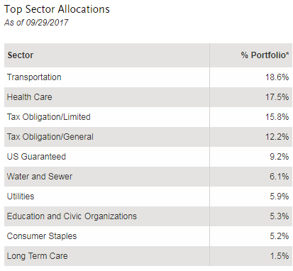Click the 15.8% portfolio value
The width and height of the screenshot is (293, 271).
tap(277, 117)
